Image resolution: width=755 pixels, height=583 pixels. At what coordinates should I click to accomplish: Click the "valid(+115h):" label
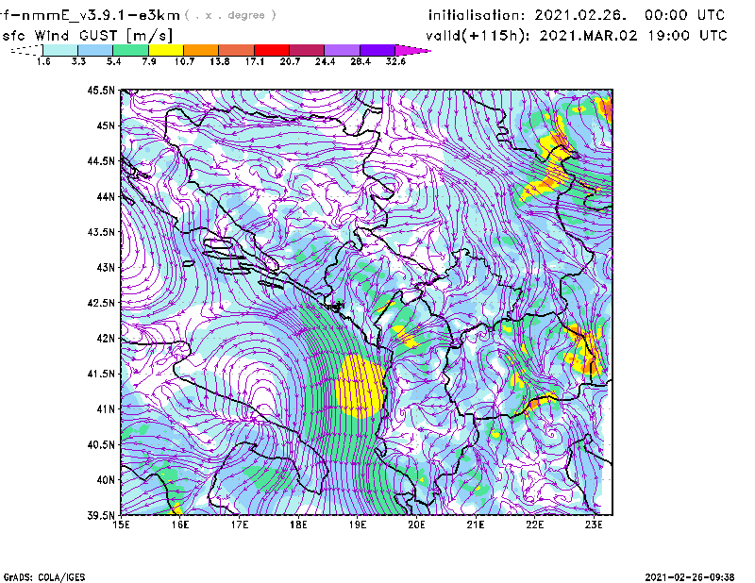tap(478, 36)
